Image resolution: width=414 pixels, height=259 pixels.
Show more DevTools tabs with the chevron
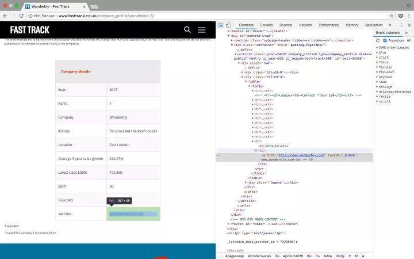coord(390,25)
